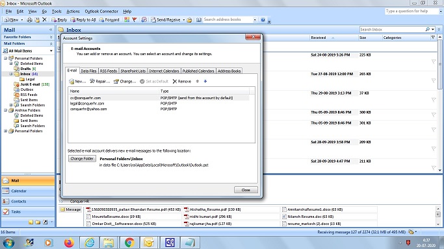Click Reply to All in toolbar
Screen dimensions: 444x249
(83, 19)
